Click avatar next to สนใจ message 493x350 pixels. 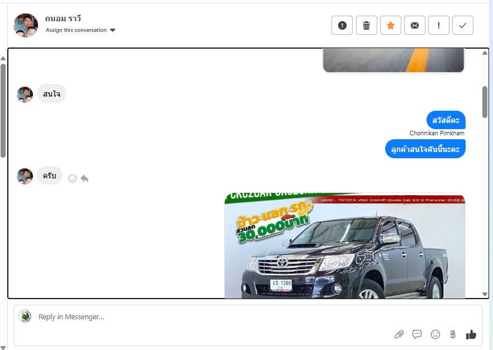[x=25, y=94]
